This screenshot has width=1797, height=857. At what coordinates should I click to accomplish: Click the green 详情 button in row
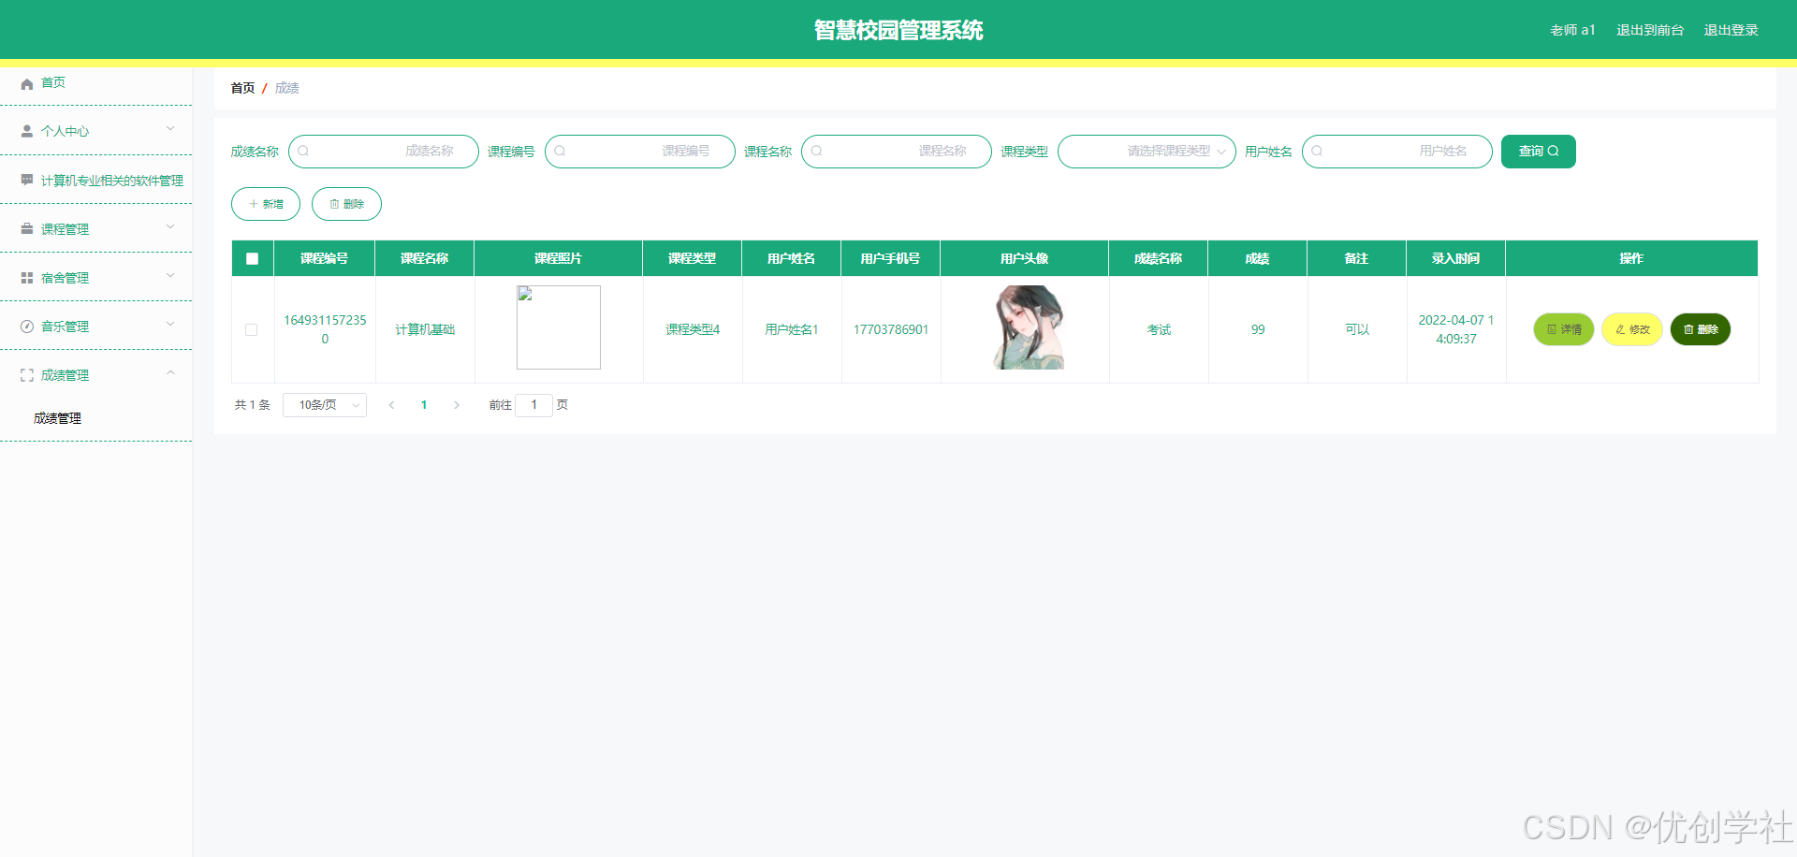click(1563, 329)
